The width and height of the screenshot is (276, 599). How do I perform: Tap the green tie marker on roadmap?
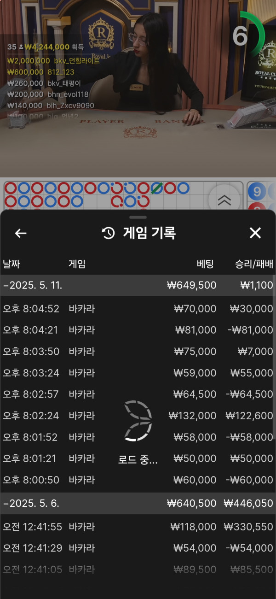157,188
